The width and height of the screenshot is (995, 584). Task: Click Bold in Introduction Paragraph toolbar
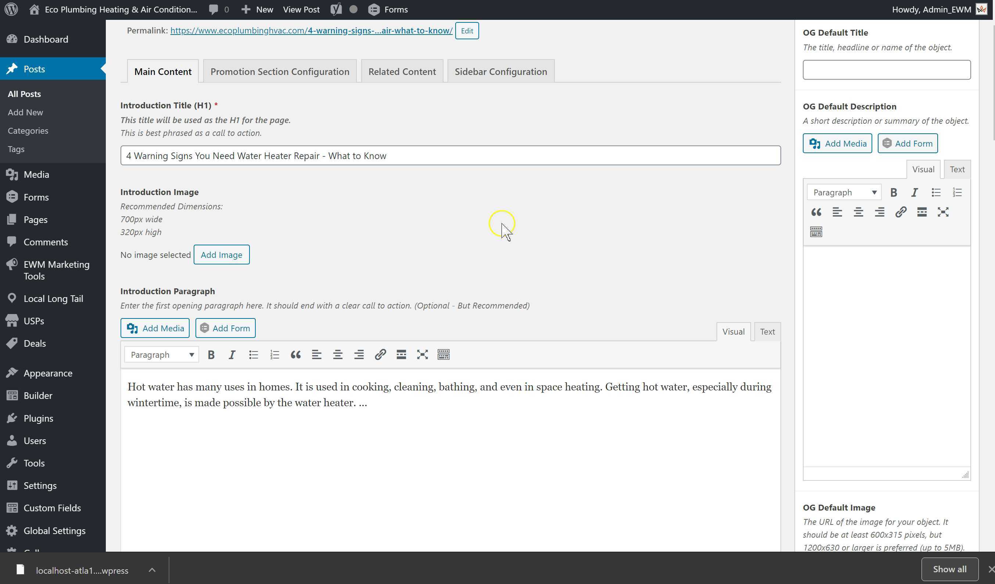(x=211, y=355)
